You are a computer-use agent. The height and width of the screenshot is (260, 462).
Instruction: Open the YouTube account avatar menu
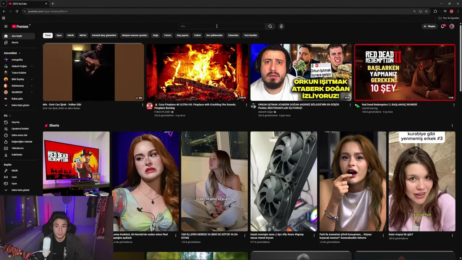(x=452, y=26)
